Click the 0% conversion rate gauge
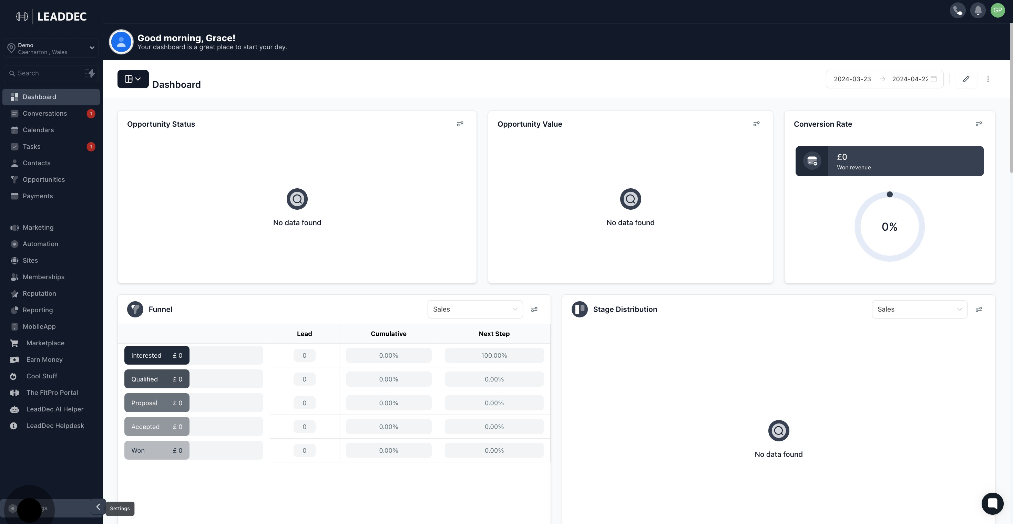 [x=890, y=227]
